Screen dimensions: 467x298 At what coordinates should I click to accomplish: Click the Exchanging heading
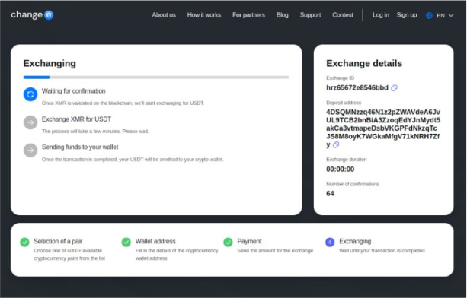[x=50, y=63]
